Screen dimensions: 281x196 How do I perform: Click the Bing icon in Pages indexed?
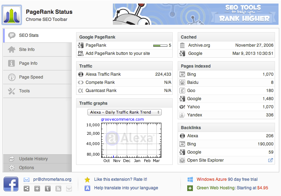182,74
